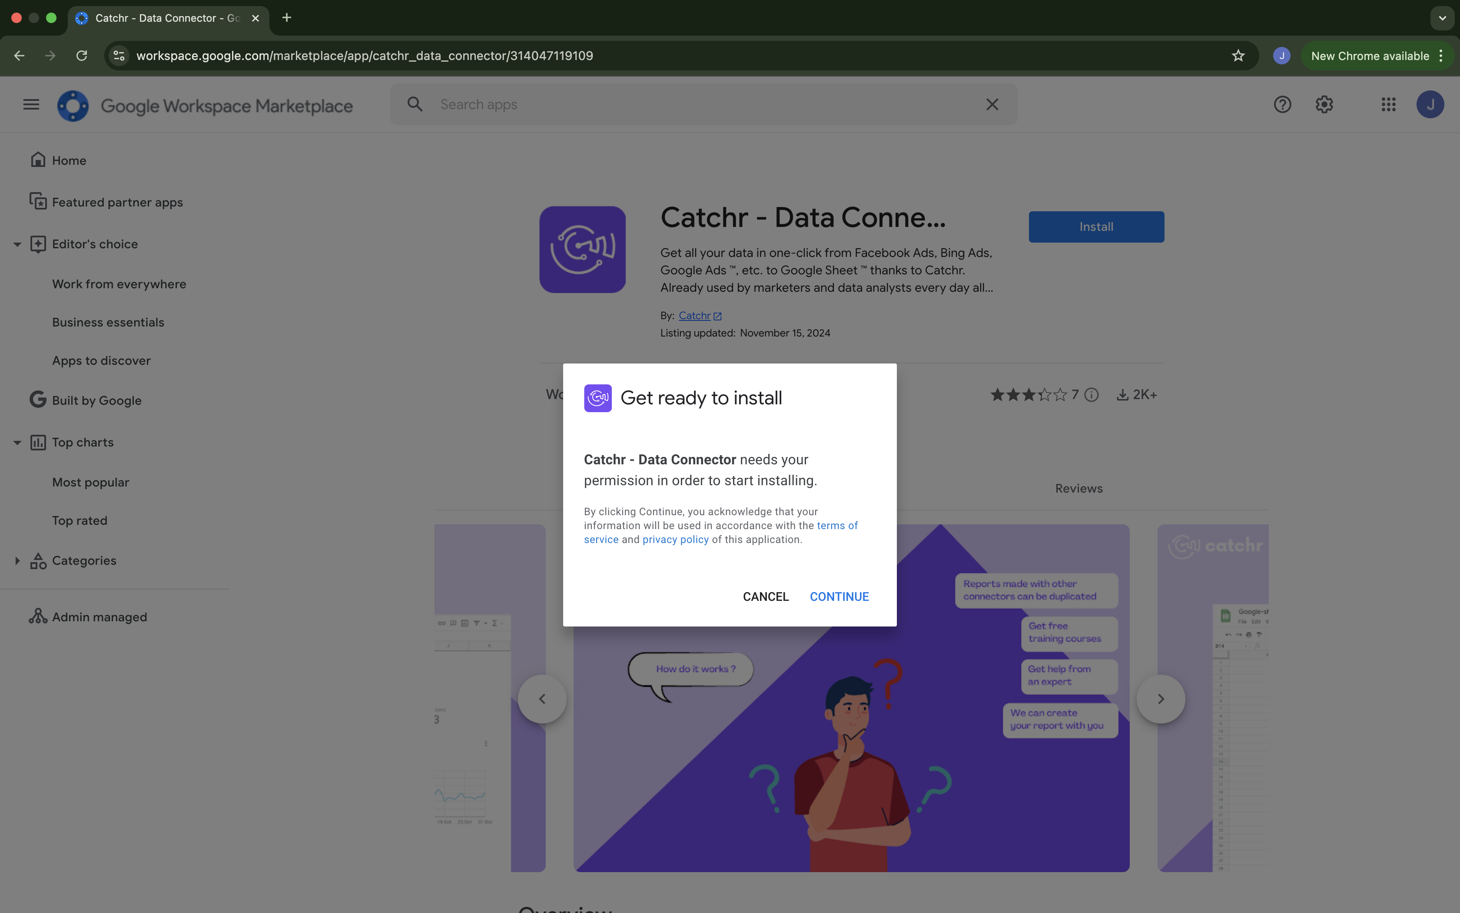Open the tab search dropdown arrow
This screenshot has height=913, width=1460.
tap(1443, 18)
